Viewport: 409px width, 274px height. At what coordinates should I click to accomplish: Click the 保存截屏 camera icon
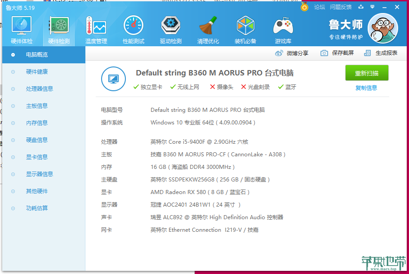pos(324,53)
